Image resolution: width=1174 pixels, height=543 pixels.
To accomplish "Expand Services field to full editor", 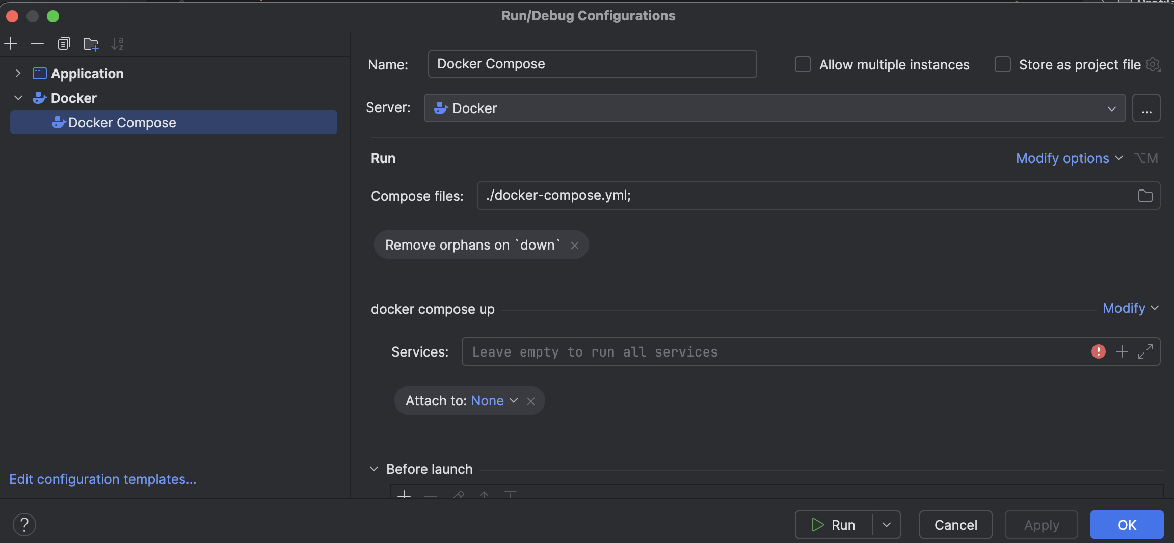I will [x=1146, y=351].
